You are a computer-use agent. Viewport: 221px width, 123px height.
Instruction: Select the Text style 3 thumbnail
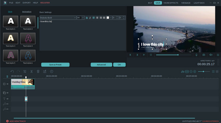coord(10,38)
